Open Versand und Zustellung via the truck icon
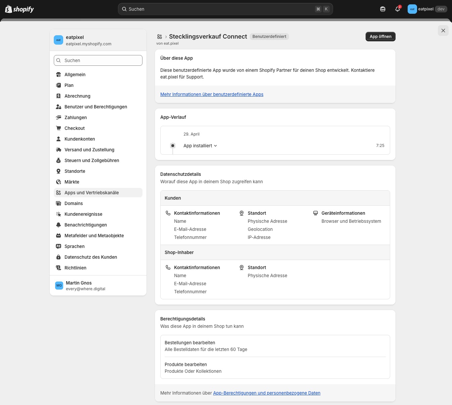The image size is (452, 405). (x=58, y=150)
